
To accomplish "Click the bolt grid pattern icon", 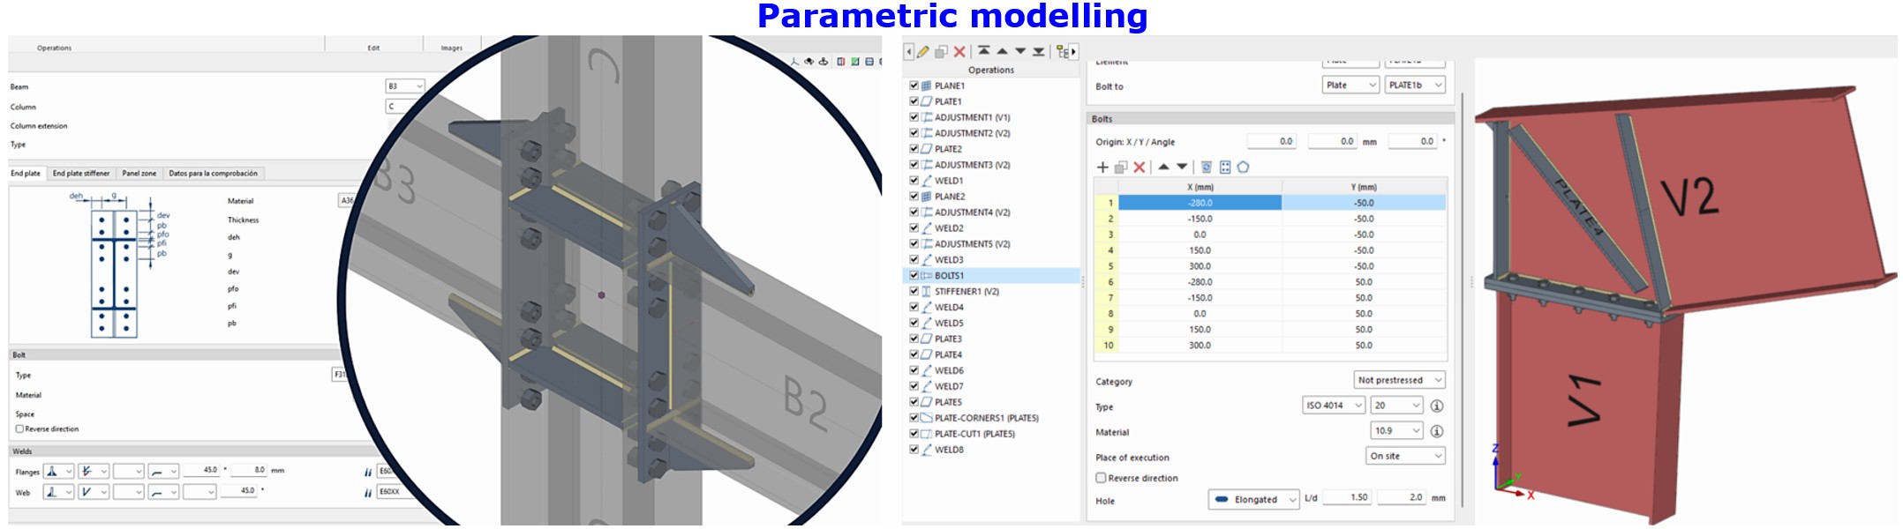I will click(x=1225, y=167).
